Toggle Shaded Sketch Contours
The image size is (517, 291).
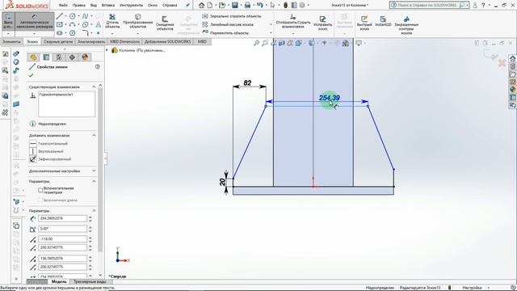pos(406,25)
